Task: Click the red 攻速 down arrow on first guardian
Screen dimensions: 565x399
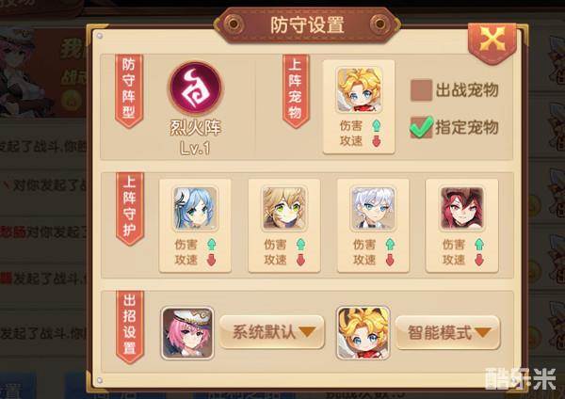Action: coord(212,260)
